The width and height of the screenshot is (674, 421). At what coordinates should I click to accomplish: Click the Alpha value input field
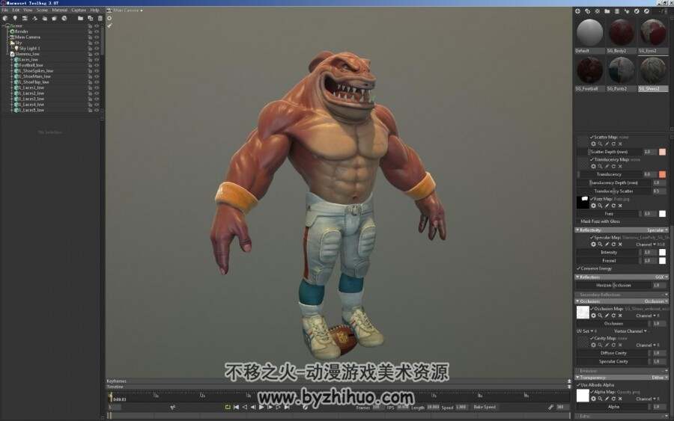[658, 407]
